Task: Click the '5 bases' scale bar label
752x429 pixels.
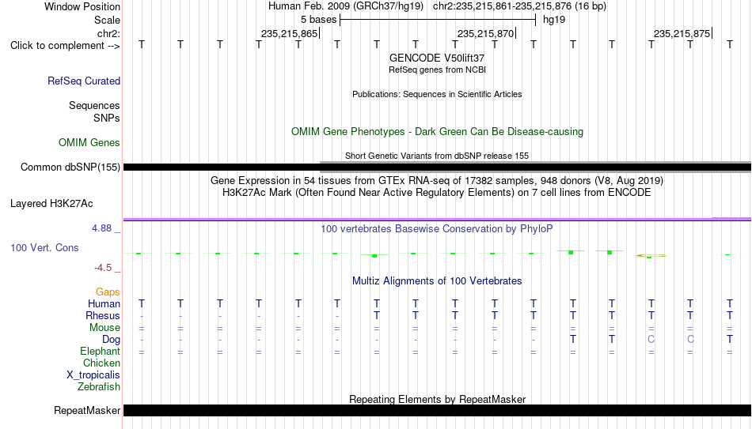Action: tap(318, 20)
